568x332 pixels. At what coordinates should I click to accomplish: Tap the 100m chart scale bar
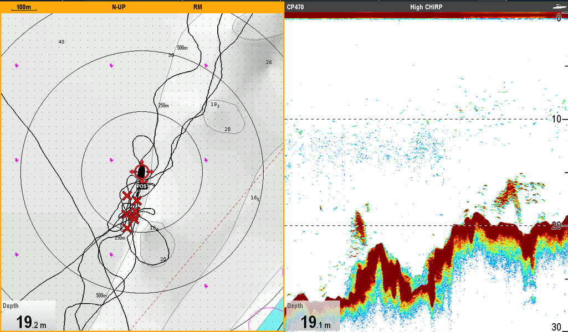[24, 7]
